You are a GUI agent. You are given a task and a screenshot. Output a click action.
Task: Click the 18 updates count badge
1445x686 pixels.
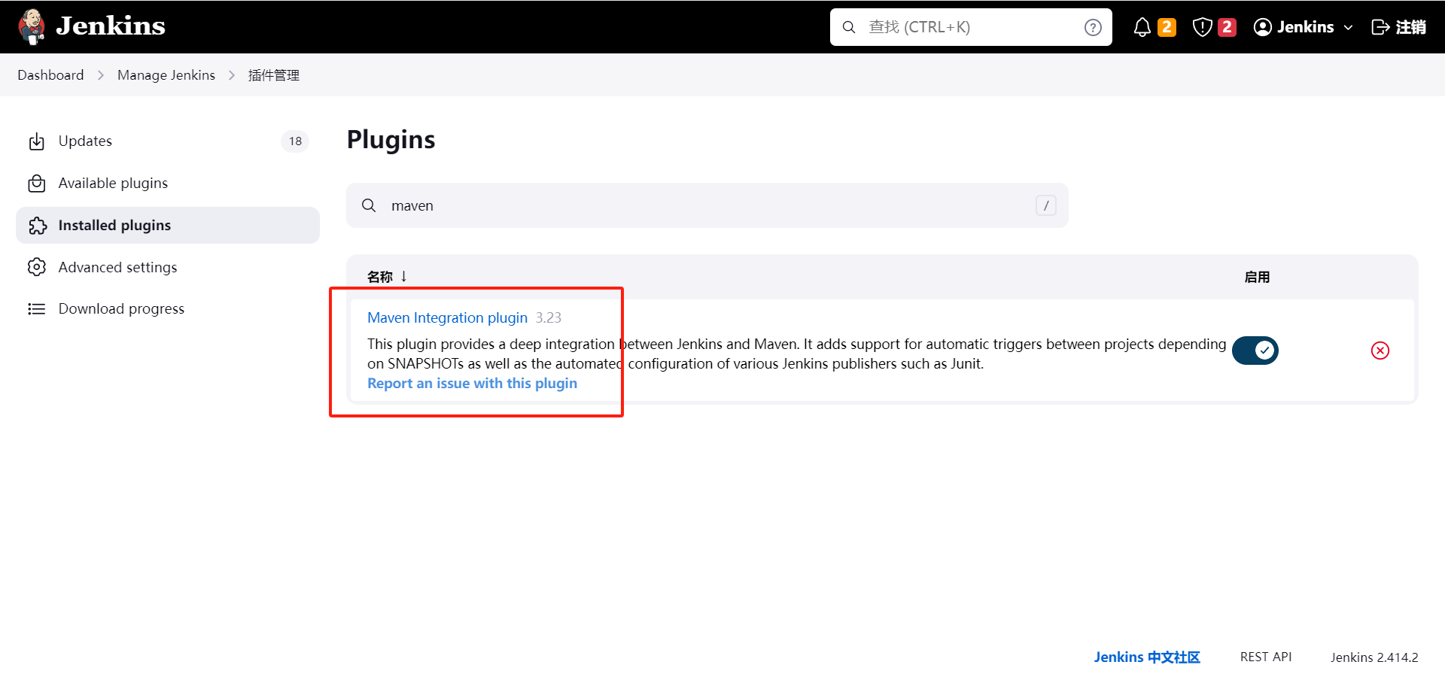coord(295,141)
